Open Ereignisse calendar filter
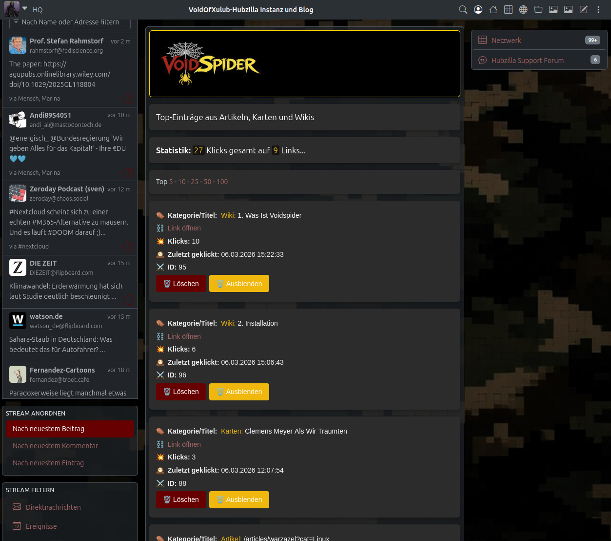 pyautogui.click(x=41, y=526)
